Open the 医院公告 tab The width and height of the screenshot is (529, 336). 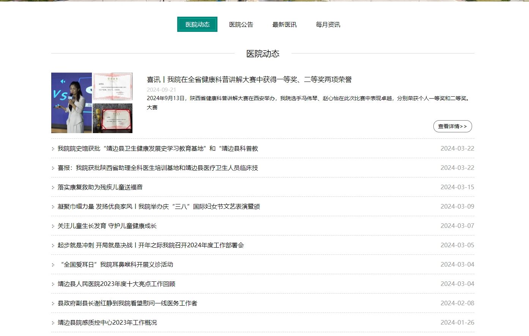tap(241, 25)
